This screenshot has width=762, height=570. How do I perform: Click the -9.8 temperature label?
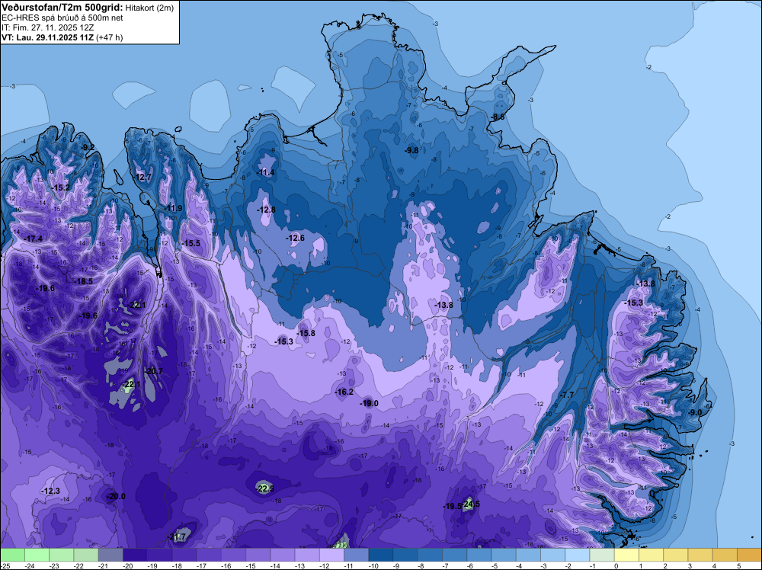point(411,150)
